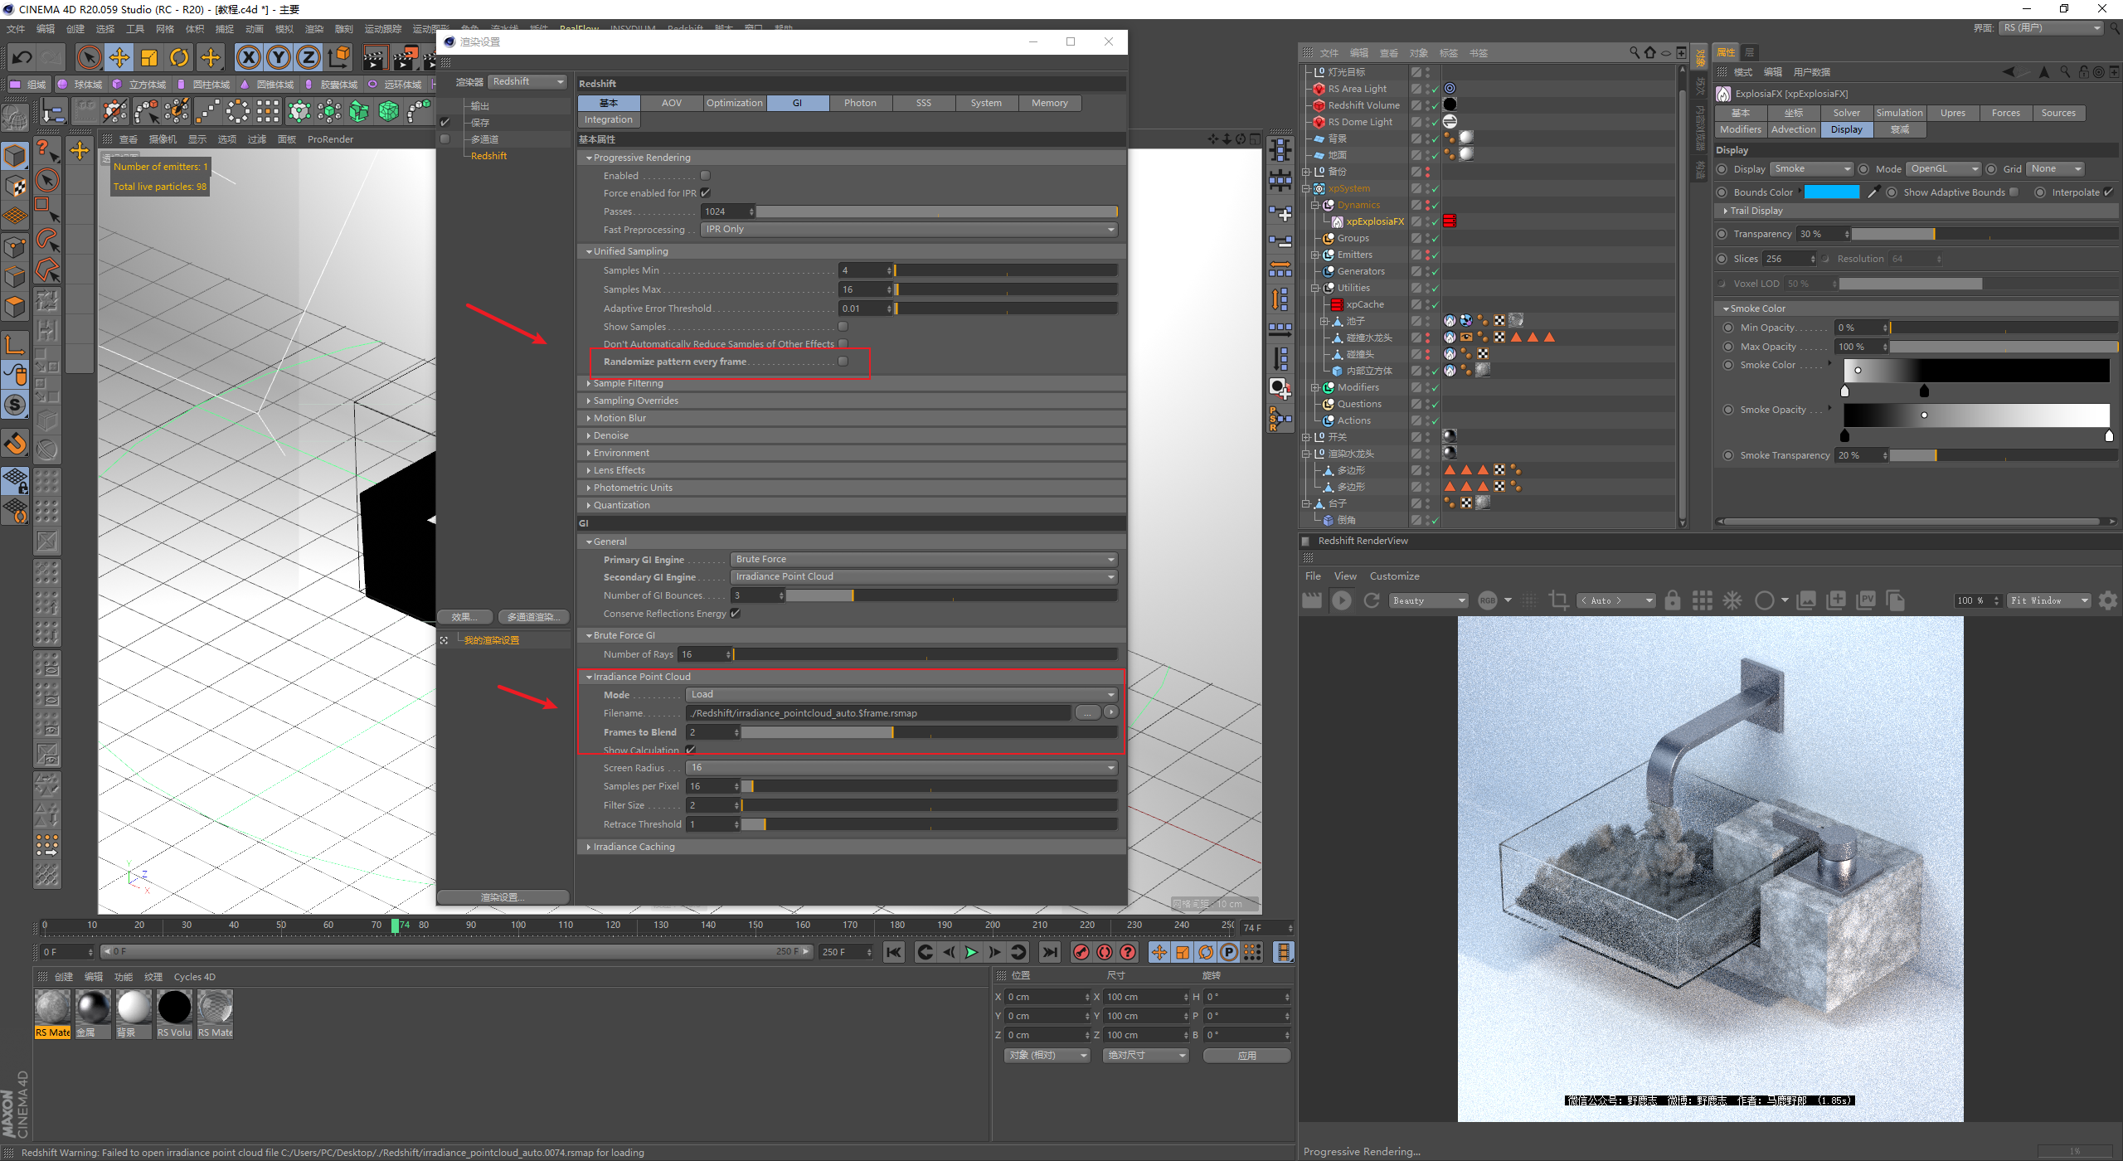Select the Move tool in top toolbar
The image size is (2123, 1161).
point(119,57)
